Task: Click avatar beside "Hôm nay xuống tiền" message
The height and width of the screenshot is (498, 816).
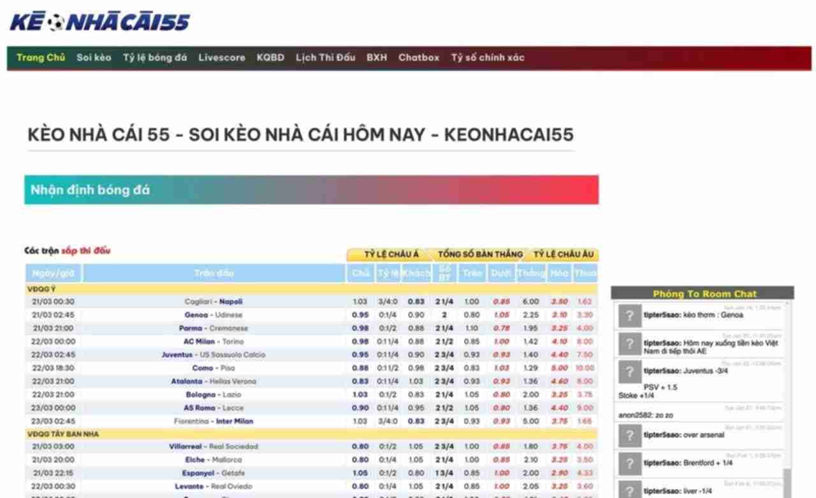Action: [x=629, y=344]
